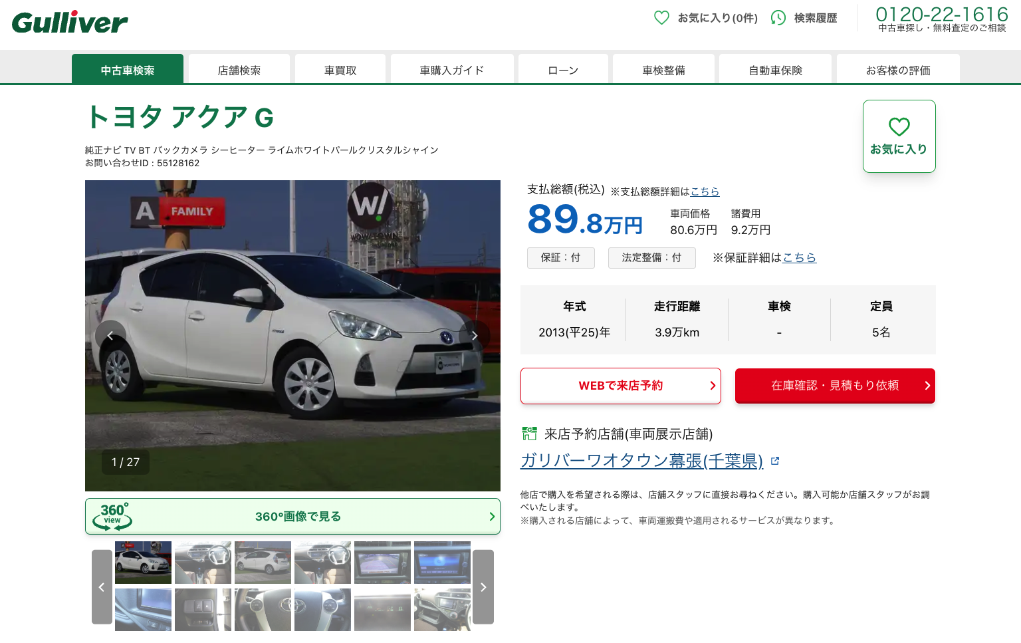Click the phone number 0120-22-1616
Image resolution: width=1021 pixels, height=643 pixels.
point(942,14)
